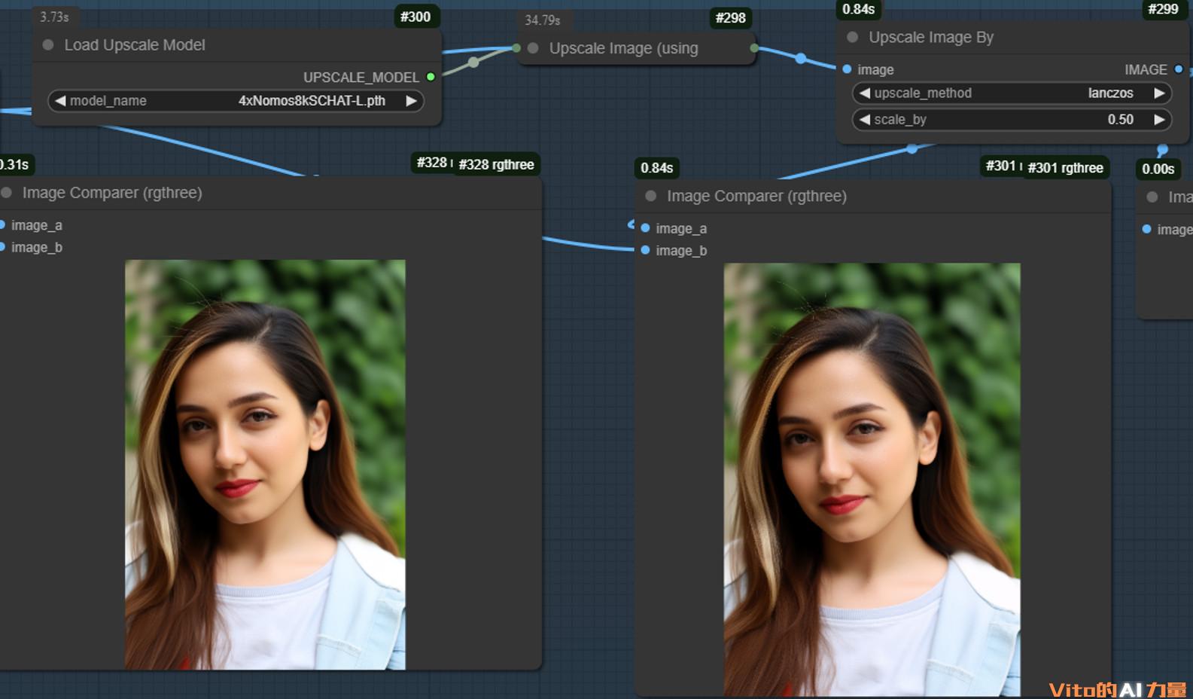Click the #298 node badge
Image resolution: width=1193 pixels, height=699 pixels.
pos(730,17)
